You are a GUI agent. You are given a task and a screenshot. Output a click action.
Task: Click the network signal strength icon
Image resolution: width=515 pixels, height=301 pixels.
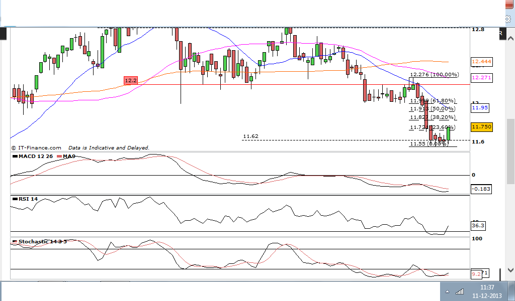pos(460,291)
